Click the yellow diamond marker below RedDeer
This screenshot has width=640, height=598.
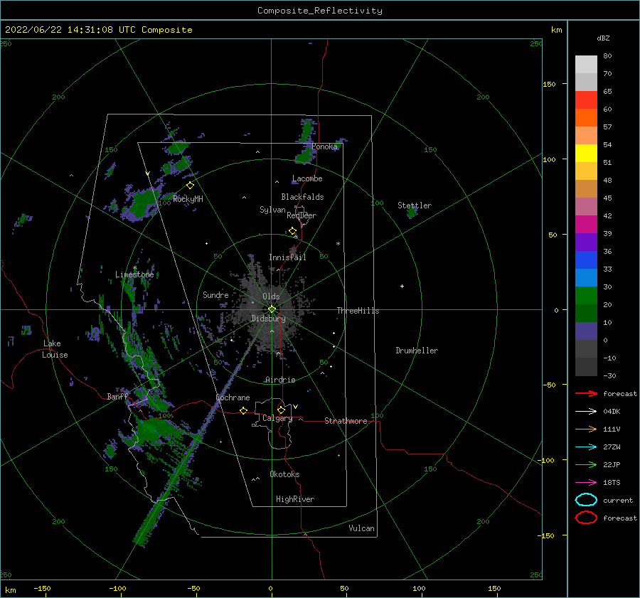[x=292, y=231]
